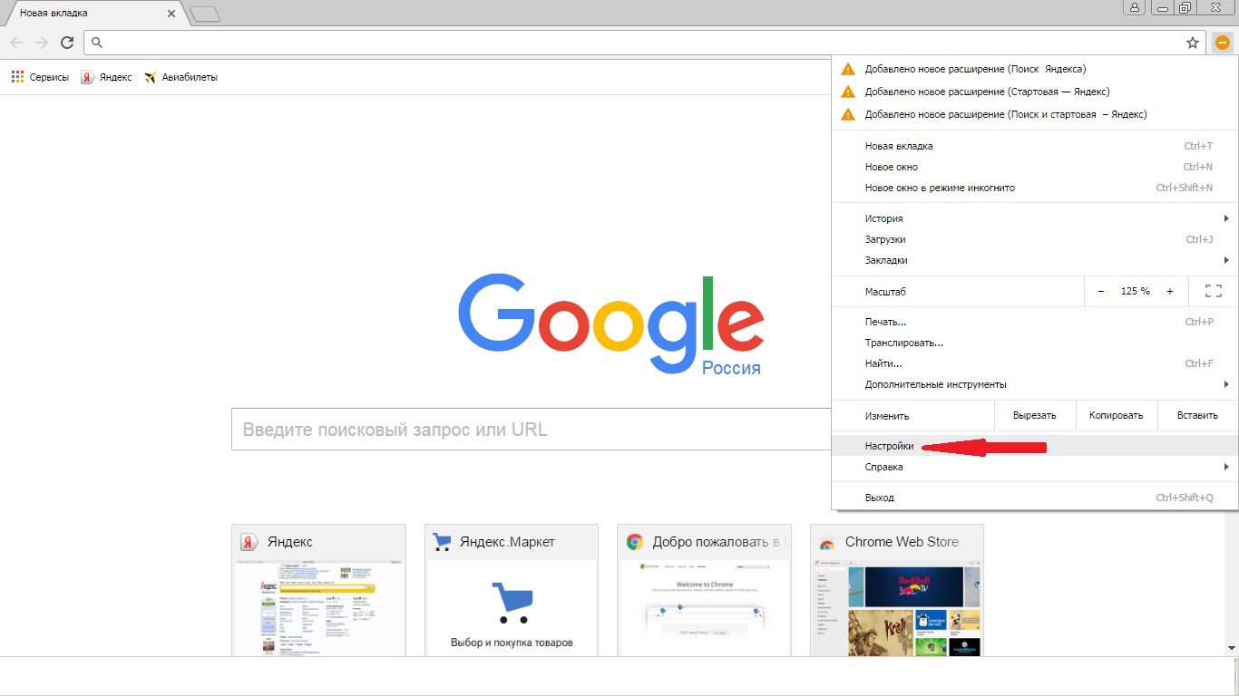Open the Яндекс.Маркет thumbnail tile
Viewport: 1239px width, 696px height.
pyautogui.click(x=512, y=589)
